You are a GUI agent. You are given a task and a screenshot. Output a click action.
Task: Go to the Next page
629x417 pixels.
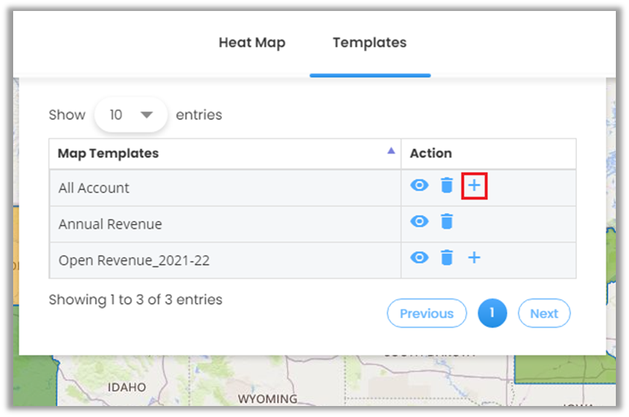[543, 313]
